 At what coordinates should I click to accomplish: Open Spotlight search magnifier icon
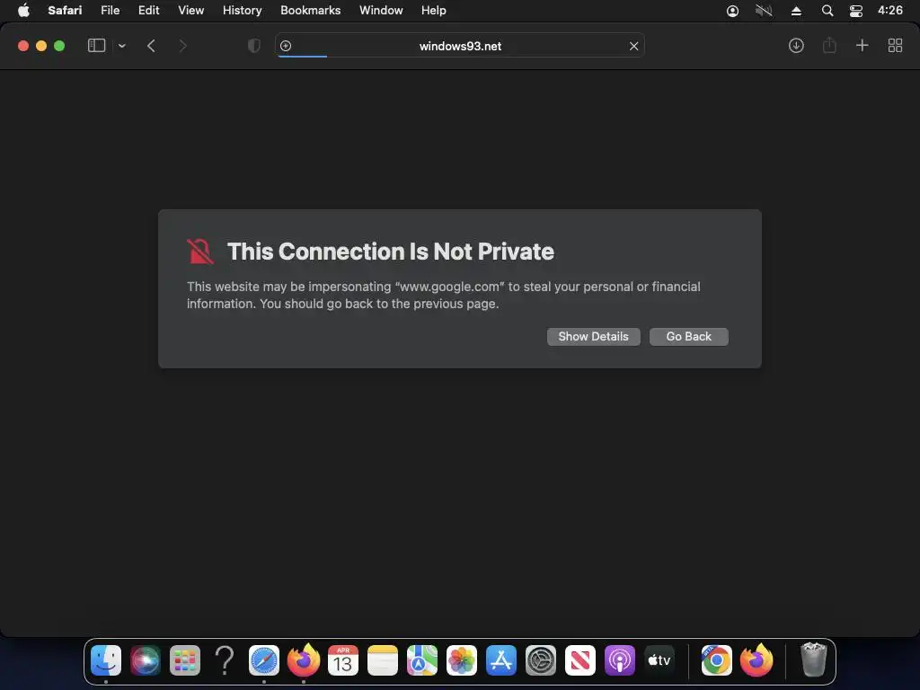(827, 11)
